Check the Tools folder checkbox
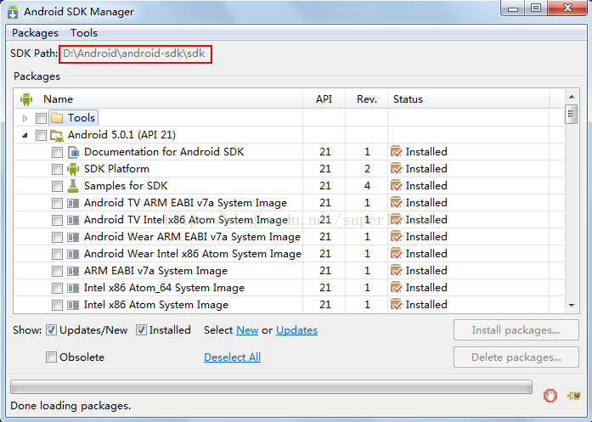Image resolution: width=592 pixels, height=422 pixels. tap(41, 118)
